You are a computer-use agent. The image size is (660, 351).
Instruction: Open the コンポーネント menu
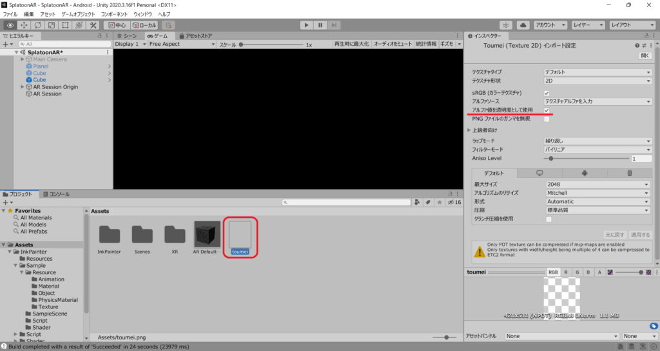[114, 14]
